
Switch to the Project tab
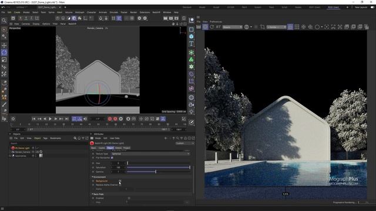[127, 148]
